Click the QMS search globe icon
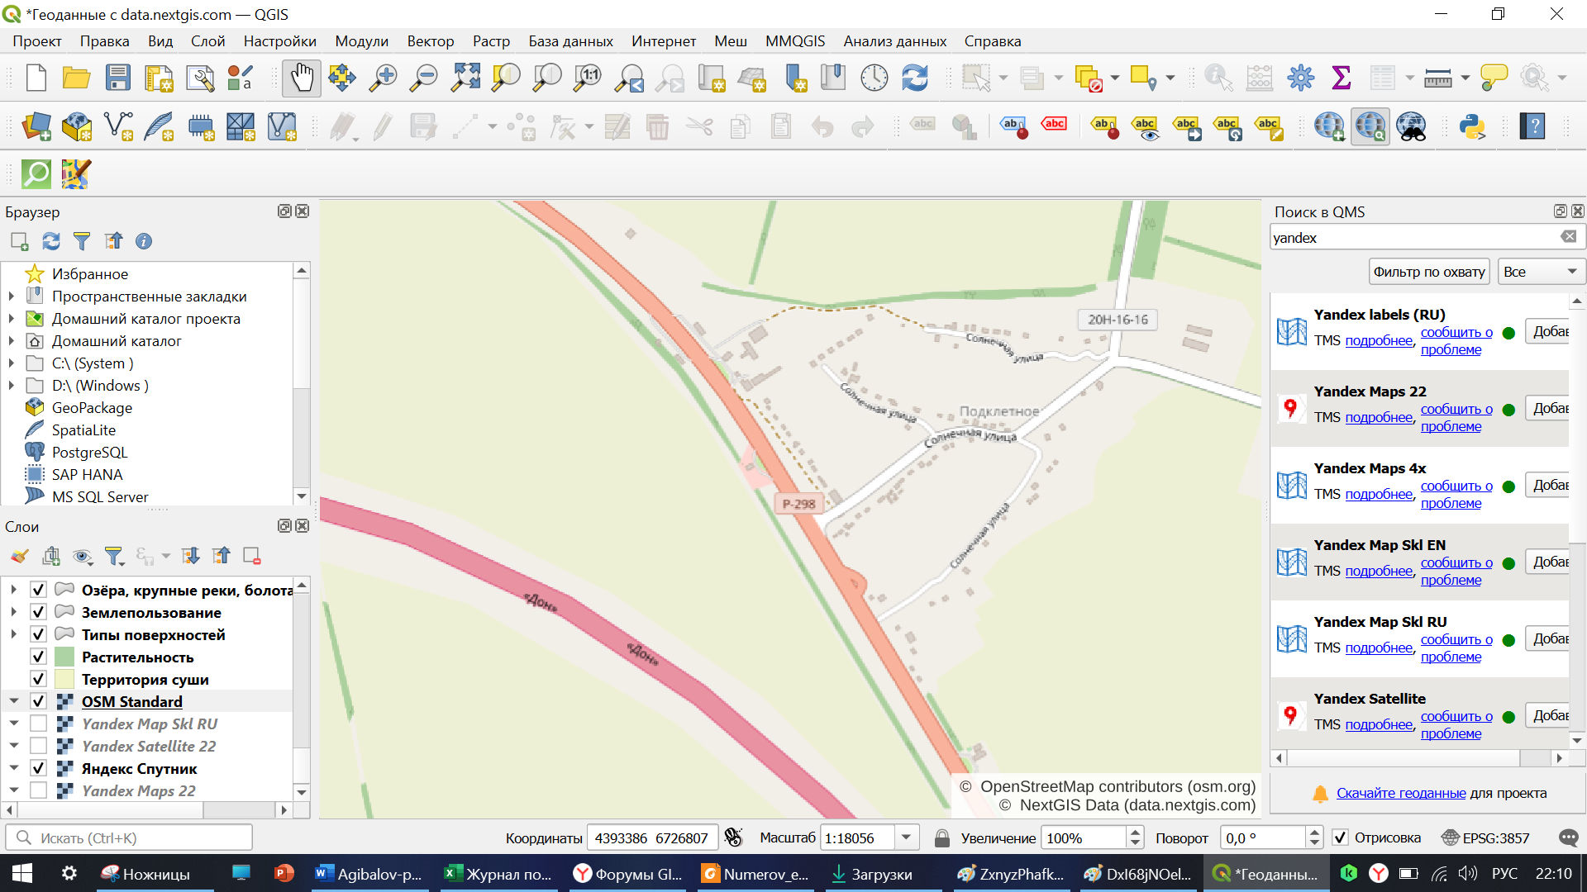Image resolution: width=1587 pixels, height=892 pixels. tap(1370, 127)
